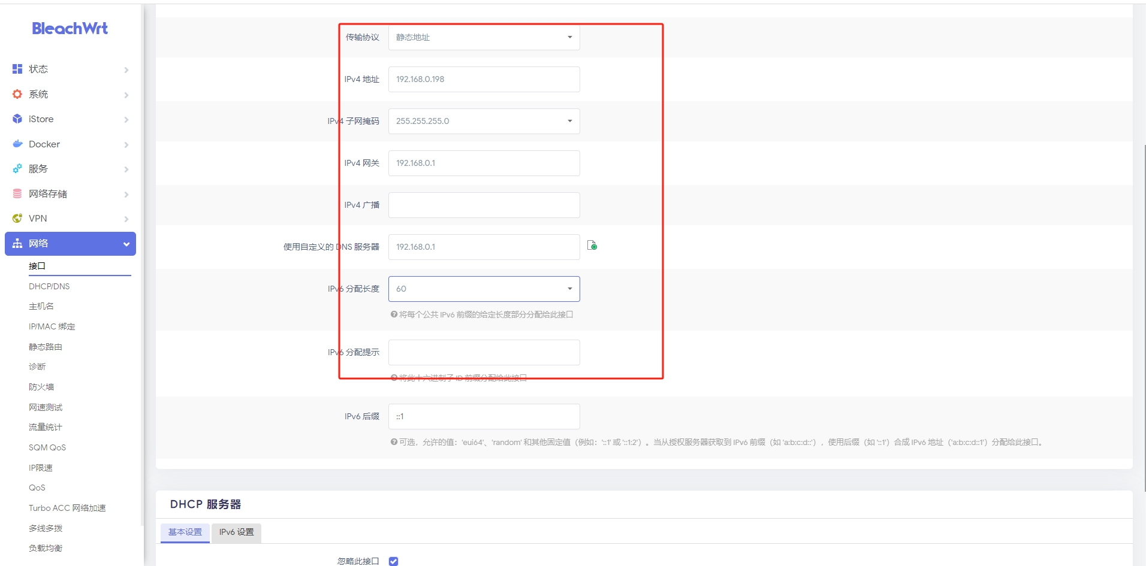Screen dimensions: 1146x566
Task: Open iStore via its cube icon
Action: [x=17, y=119]
